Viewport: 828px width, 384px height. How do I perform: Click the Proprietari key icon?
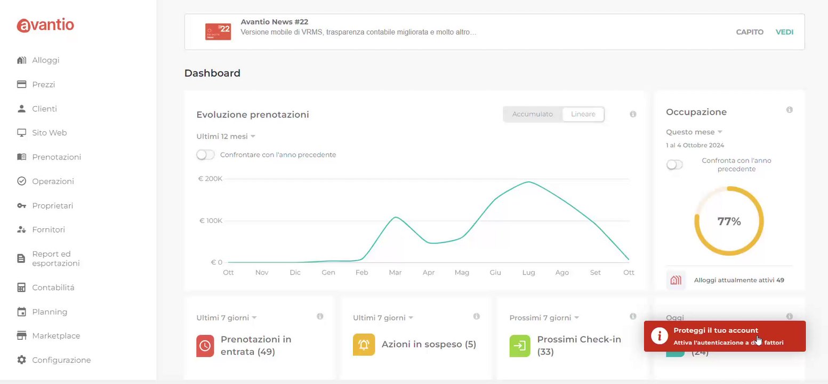(x=22, y=205)
